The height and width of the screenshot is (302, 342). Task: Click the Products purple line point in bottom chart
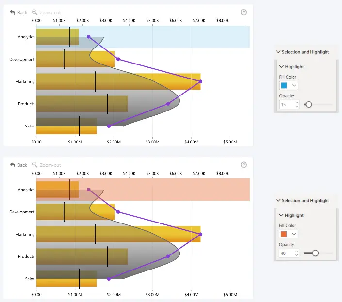(x=168, y=256)
